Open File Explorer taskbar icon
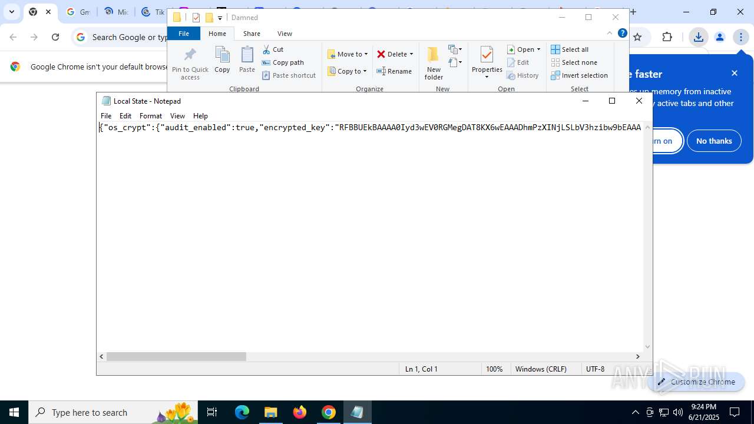754x424 pixels. coord(271,412)
